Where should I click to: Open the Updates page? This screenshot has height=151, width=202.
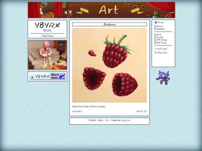click(160, 29)
